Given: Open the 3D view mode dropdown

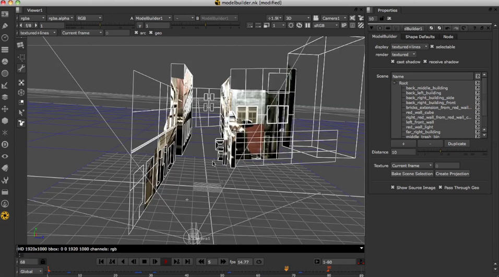Looking at the screenshot, I should [297, 18].
